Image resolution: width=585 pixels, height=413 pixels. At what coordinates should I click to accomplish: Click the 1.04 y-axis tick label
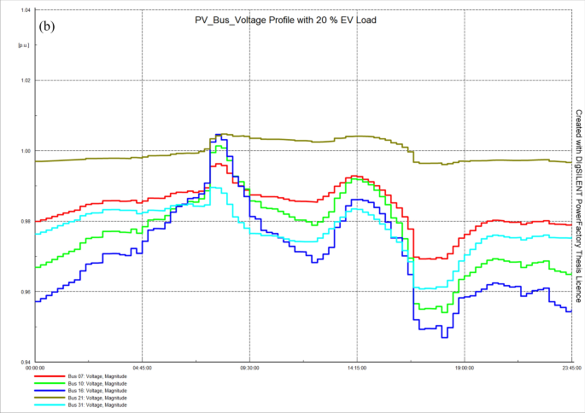pyautogui.click(x=24, y=10)
